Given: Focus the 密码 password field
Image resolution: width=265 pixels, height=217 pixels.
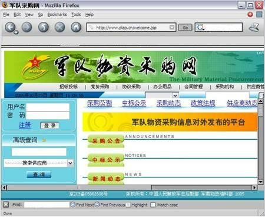Looking at the screenshot, I should tap(48, 116).
